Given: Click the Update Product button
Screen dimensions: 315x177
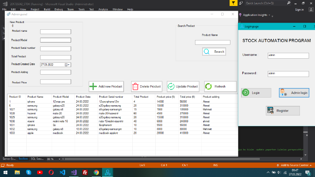Looking at the screenshot, I should click(183, 87).
